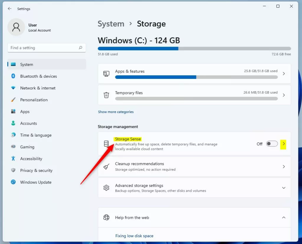
Task: Open the Accounts section
Action: pos(47,123)
